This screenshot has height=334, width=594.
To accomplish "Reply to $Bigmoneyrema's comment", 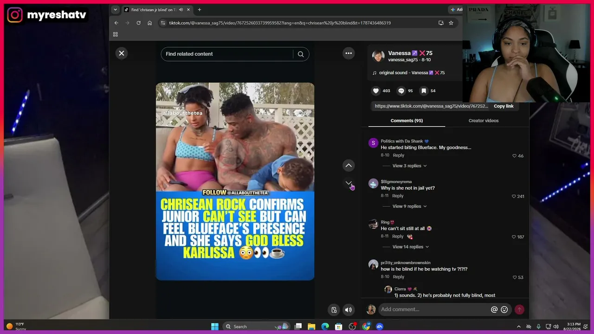I will (398, 196).
